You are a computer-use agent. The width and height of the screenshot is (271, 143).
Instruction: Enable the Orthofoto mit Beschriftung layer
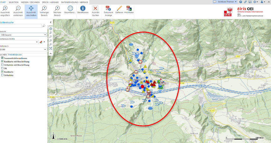[x=3, y=65]
